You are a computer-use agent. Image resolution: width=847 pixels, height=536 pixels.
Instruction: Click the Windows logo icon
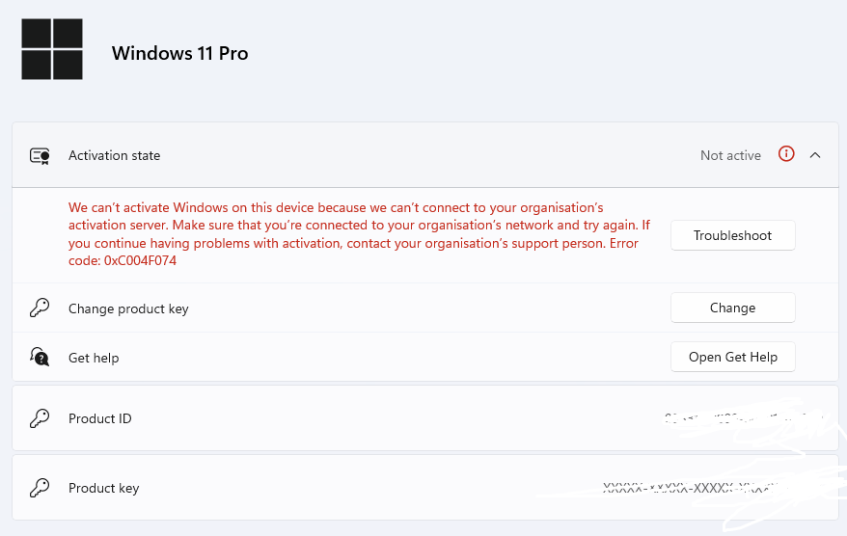52,49
